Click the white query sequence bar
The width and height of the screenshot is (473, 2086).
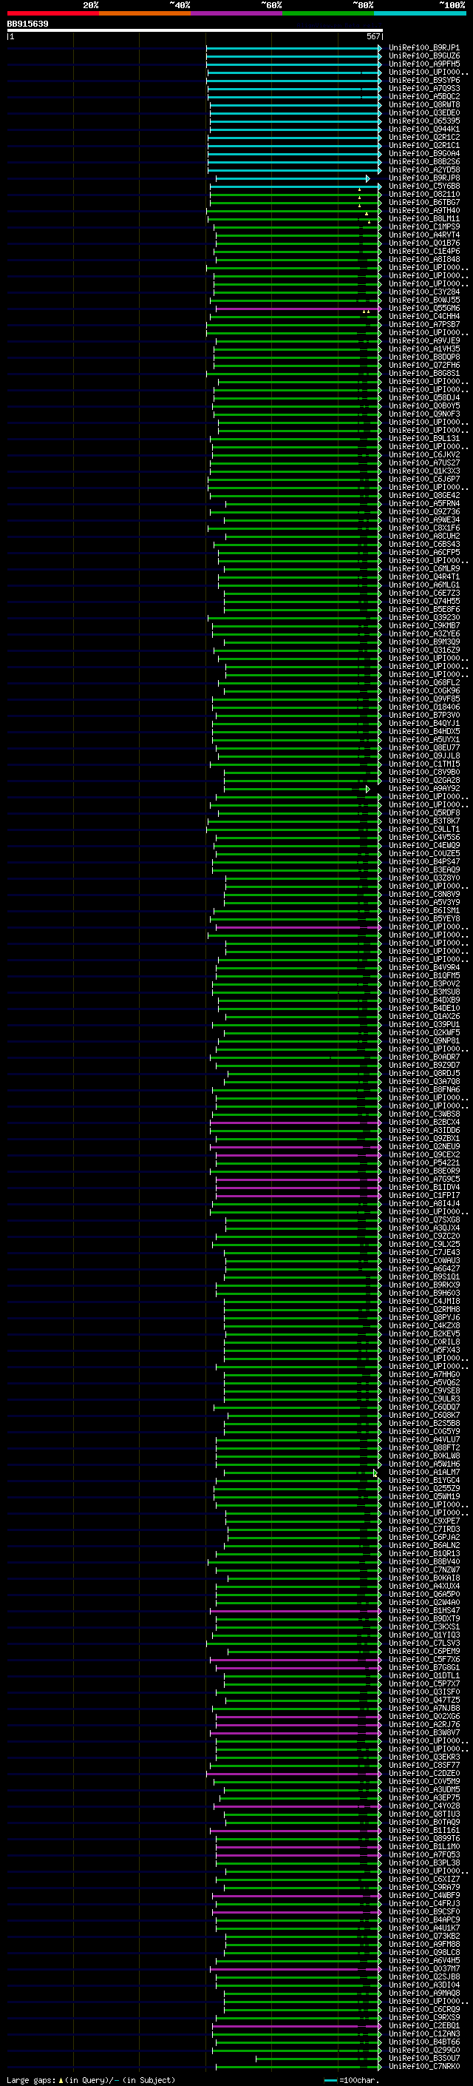tap(195, 30)
